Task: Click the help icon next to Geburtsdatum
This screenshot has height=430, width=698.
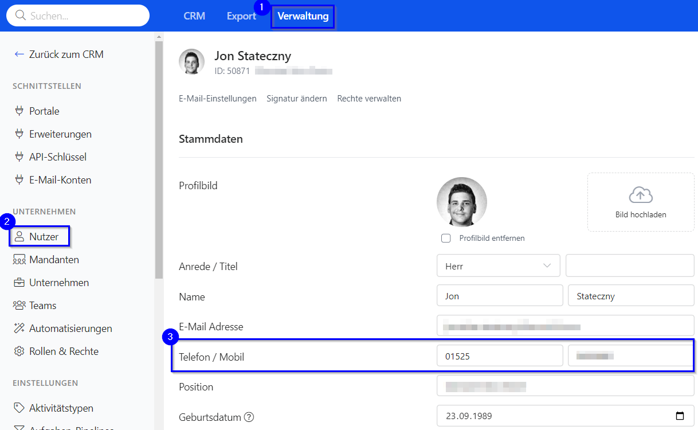Action: [x=249, y=417]
